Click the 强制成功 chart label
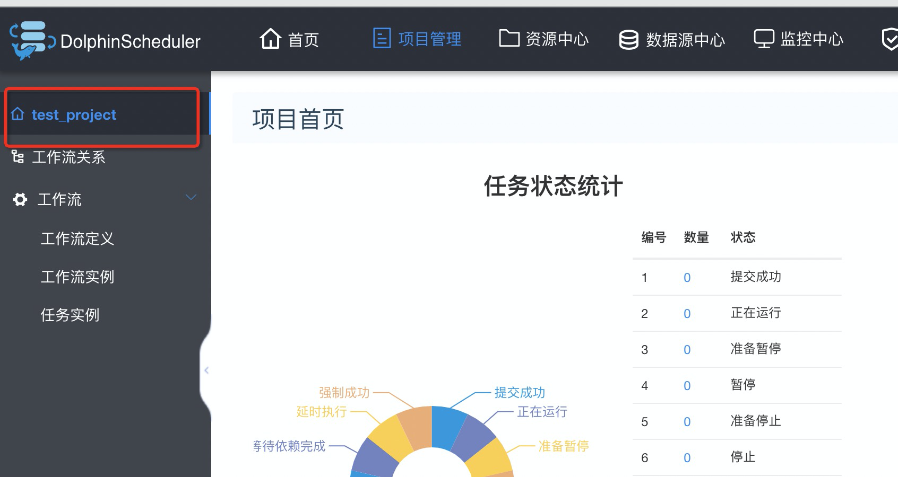Viewport: 898px width, 477px height. [x=344, y=393]
